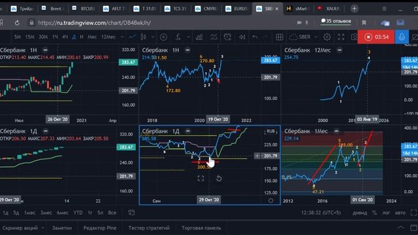Click the candlestick chart type icon
Screen dimensions: 418x235
tap(144, 37)
